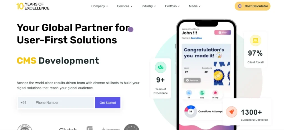
Task: Click the green team icon above 9+
Action: [161, 67]
